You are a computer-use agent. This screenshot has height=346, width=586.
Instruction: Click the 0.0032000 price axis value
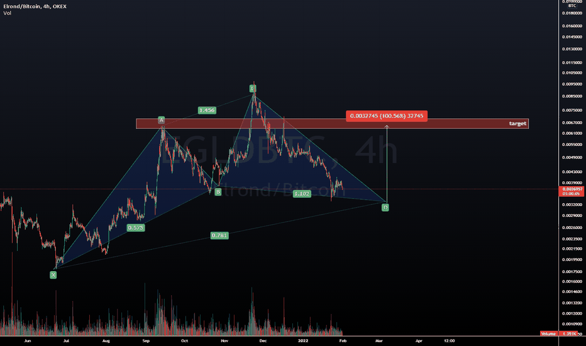tap(572, 204)
